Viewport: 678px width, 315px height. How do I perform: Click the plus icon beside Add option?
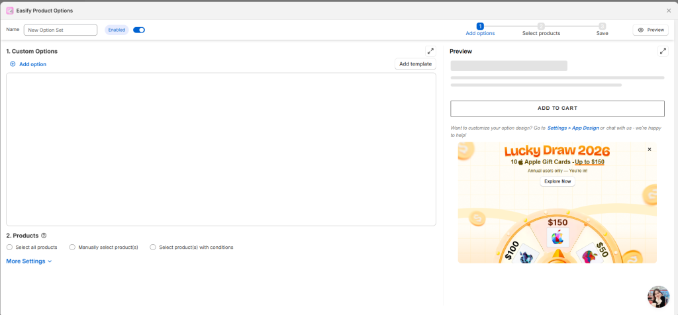coord(13,64)
